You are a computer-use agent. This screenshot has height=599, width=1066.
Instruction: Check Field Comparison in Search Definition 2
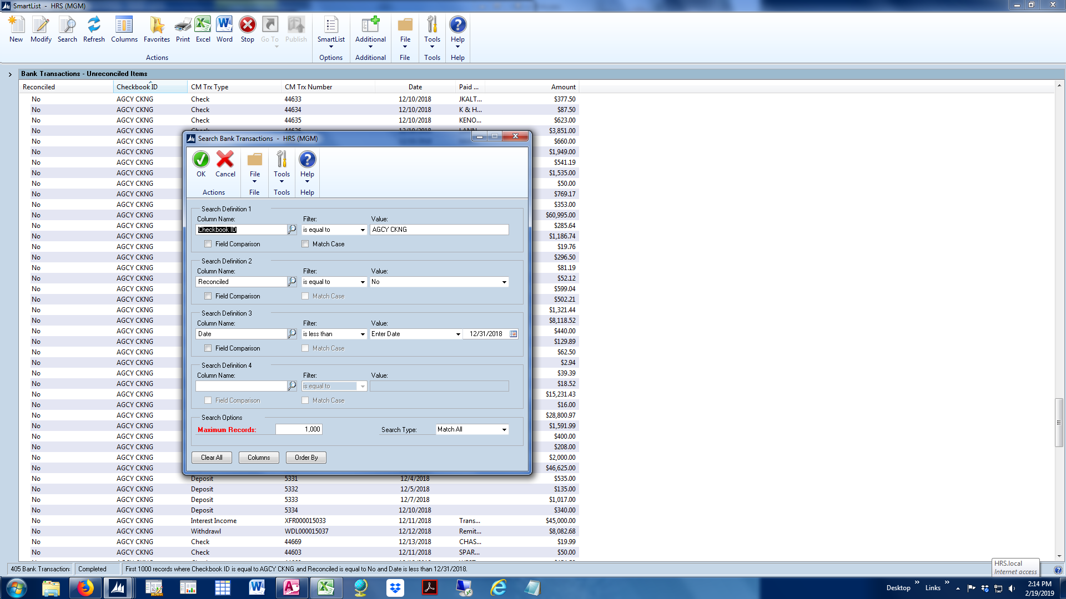tap(208, 296)
